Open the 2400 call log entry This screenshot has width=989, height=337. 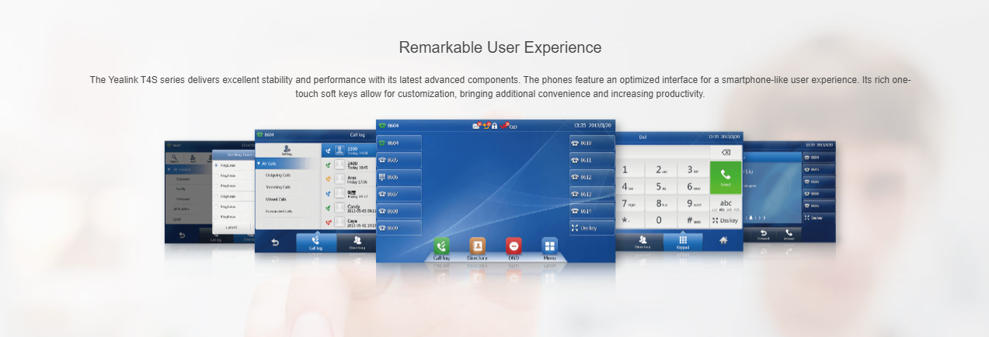point(349,165)
